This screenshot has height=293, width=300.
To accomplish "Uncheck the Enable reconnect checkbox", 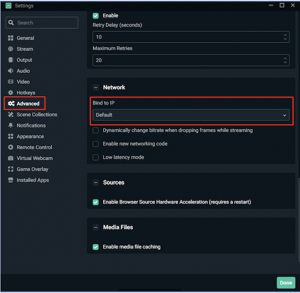I will [95, 16].
